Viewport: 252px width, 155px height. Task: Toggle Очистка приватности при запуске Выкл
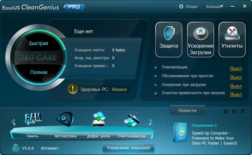click(236, 94)
